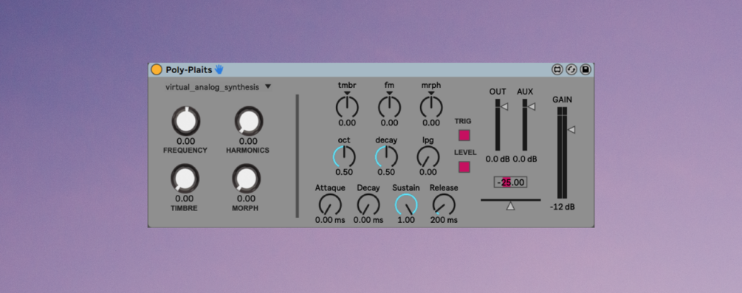Open the virtual_analog_synthesis model dropdown
This screenshot has width=742, height=293.
click(x=218, y=87)
